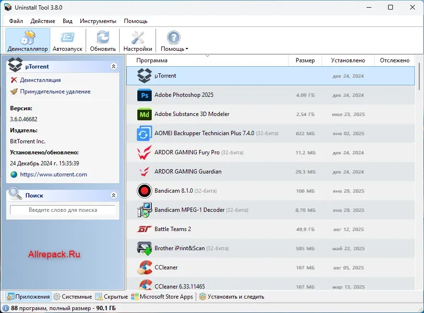The image size is (424, 313).
Task: Select the CCleaner 6.33.11465 icon
Action: click(x=145, y=285)
